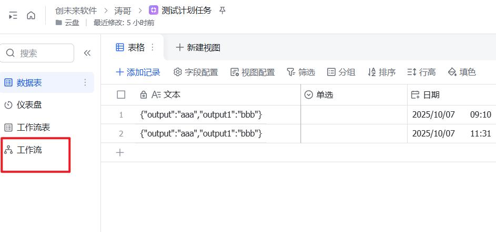Click date 2025/10/07 09:10

(452, 115)
